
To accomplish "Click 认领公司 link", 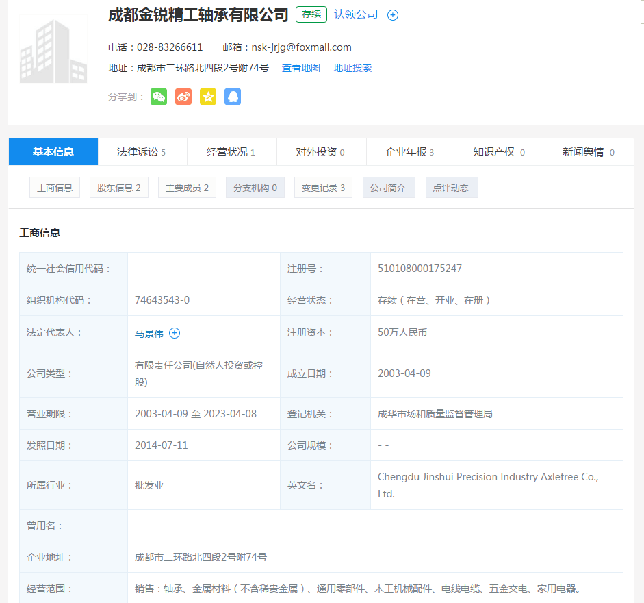I will point(356,14).
